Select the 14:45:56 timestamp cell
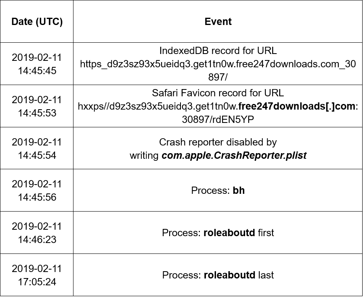Viewport: 363px width, 297px height. pyautogui.click(x=37, y=191)
